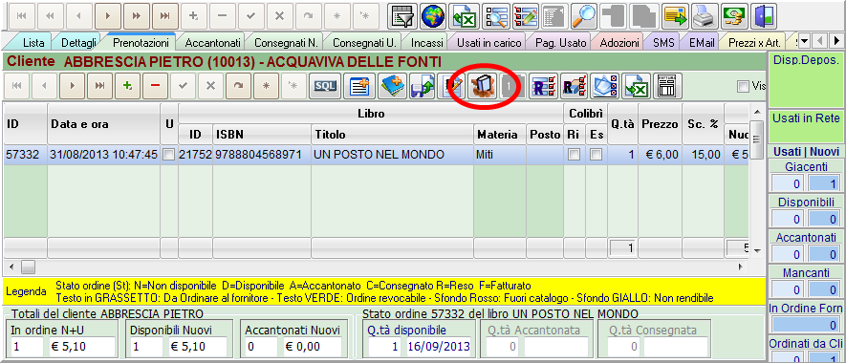
Task: Open the Pag. Usato tab
Action: click(560, 43)
